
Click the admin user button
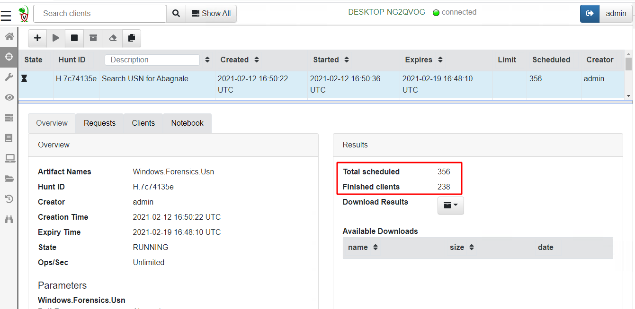click(616, 14)
